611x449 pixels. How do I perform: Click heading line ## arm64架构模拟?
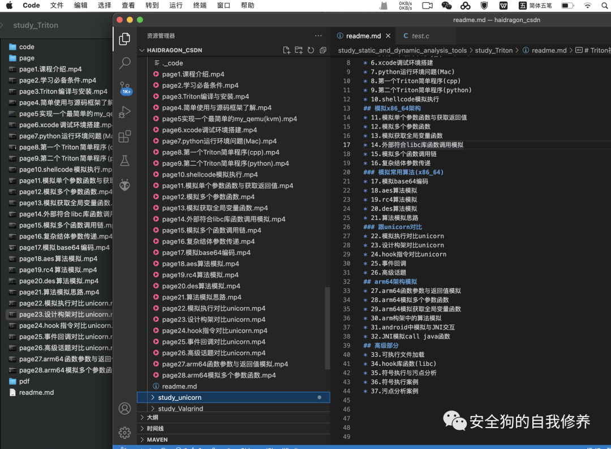tap(390, 282)
